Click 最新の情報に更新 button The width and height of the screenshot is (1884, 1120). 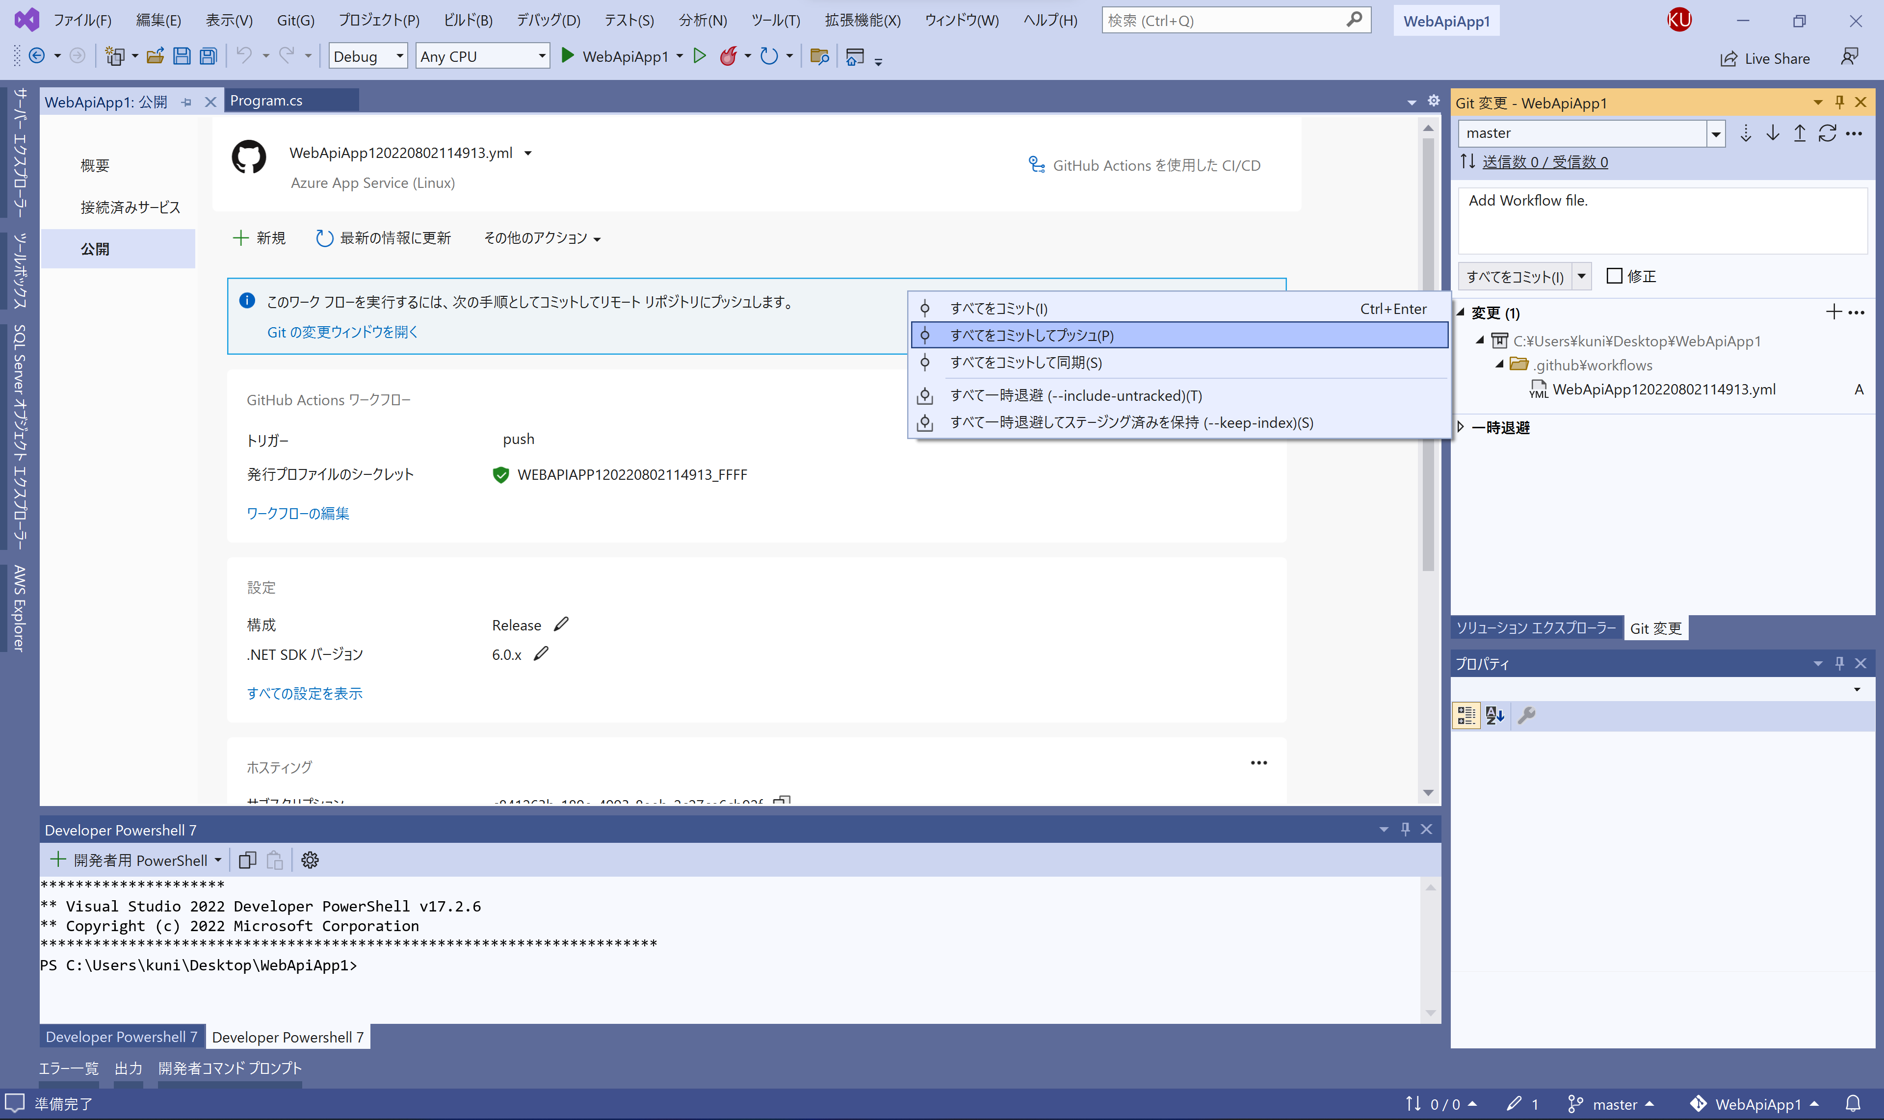click(383, 238)
